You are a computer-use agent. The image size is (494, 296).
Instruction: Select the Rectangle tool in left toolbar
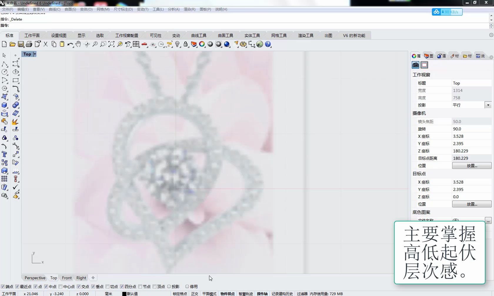16,80
